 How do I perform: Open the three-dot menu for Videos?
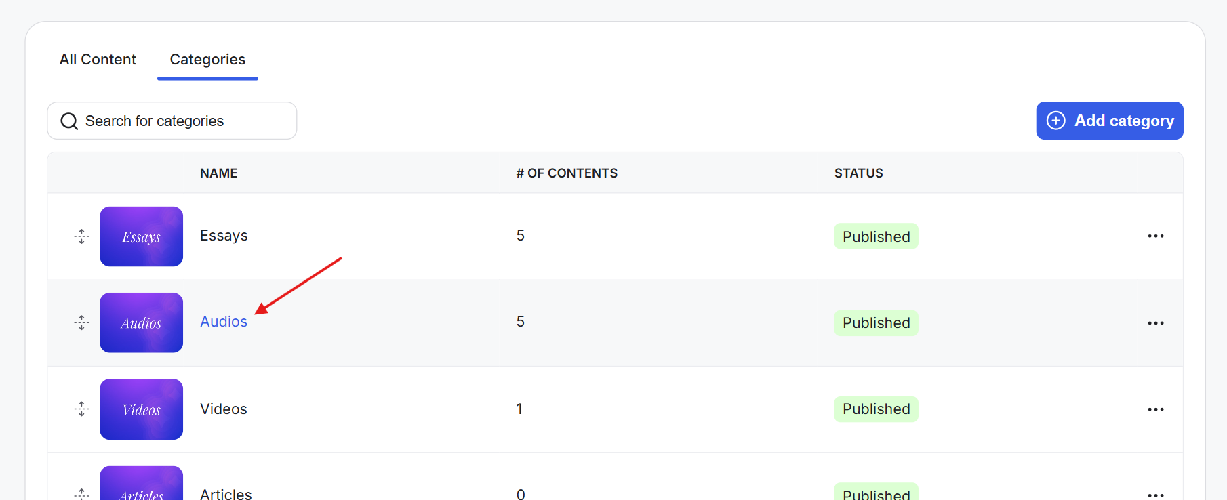point(1155,409)
